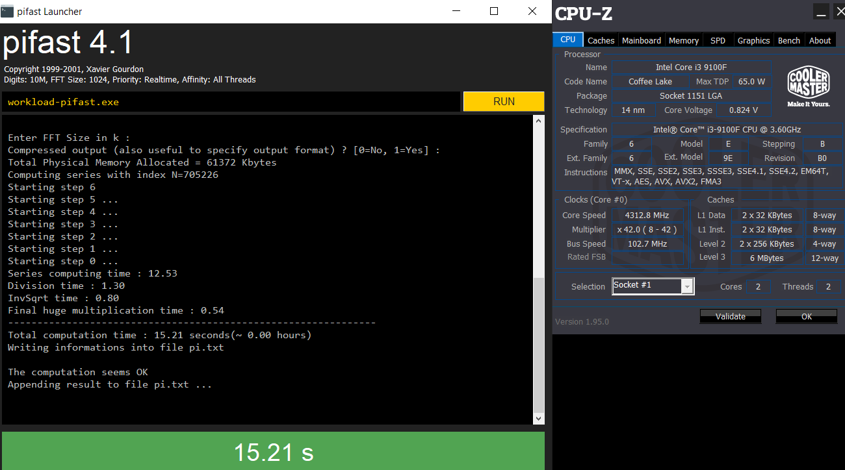Open the Memory tab
This screenshot has width=845, height=470.
[x=684, y=40]
